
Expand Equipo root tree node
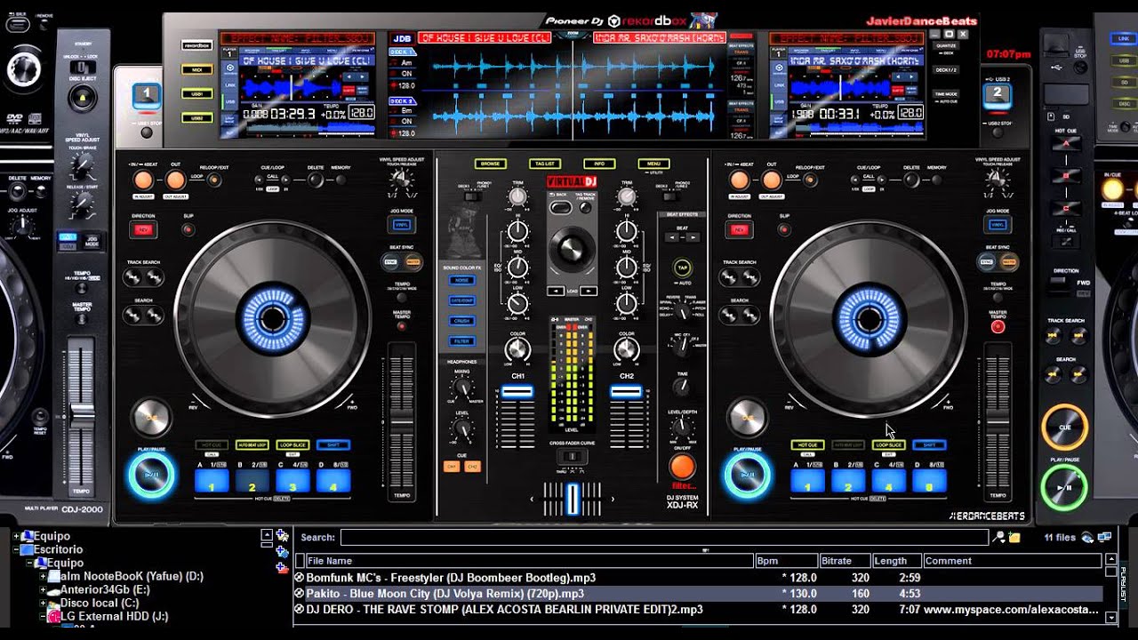click(16, 536)
